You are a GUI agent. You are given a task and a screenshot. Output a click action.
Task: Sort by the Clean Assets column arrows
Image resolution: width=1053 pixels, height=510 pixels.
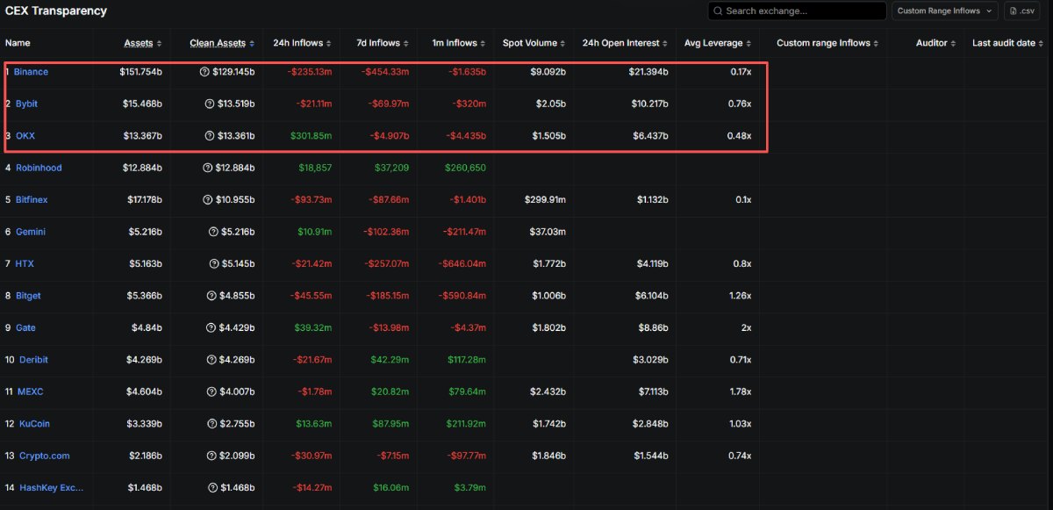[x=253, y=43]
